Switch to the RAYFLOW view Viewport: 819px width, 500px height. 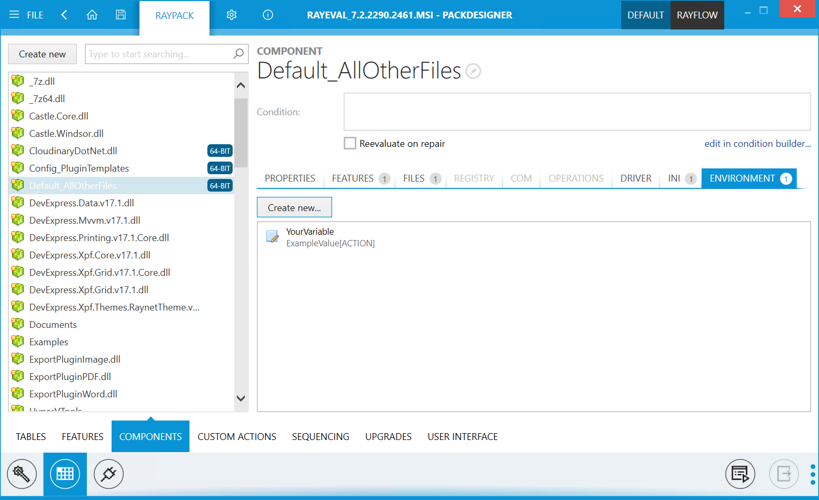coord(697,15)
